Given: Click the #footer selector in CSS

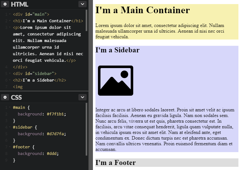Looking at the screenshot, I should pos(21,147).
